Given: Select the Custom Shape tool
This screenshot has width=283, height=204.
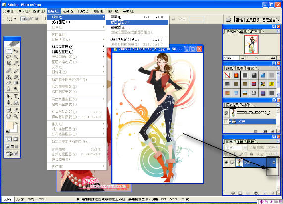Looking at the screenshot, I should tap(16, 103).
